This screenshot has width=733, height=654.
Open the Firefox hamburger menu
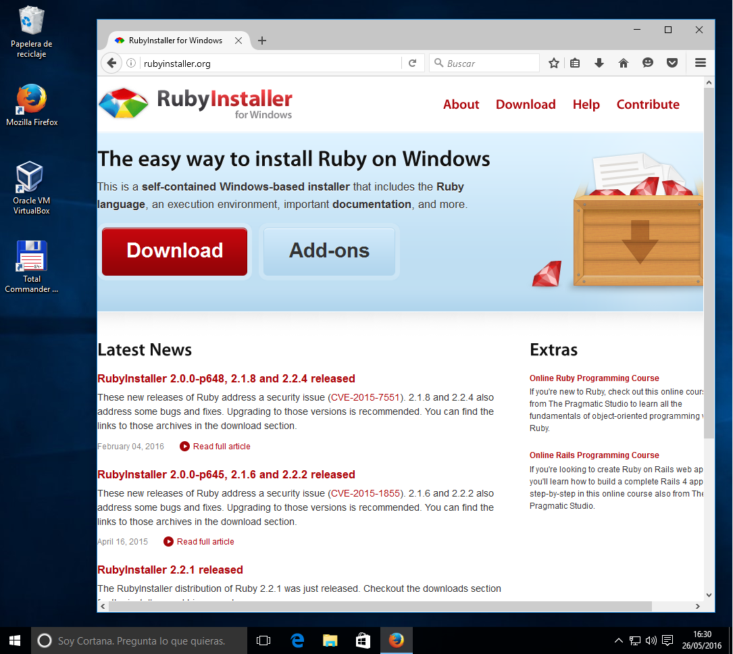(701, 62)
